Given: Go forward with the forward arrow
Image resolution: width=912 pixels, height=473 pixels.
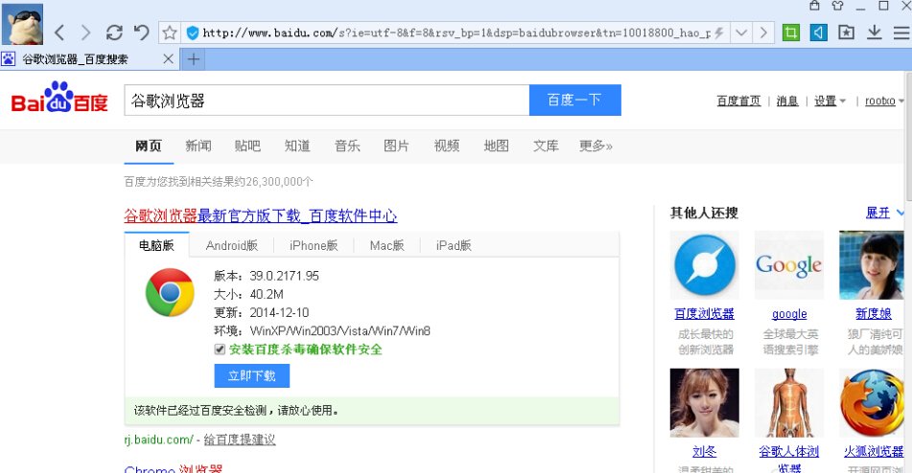Looking at the screenshot, I should click(x=86, y=33).
